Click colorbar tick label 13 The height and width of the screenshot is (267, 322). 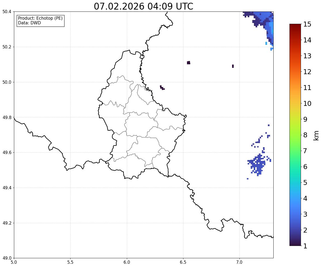(307, 56)
